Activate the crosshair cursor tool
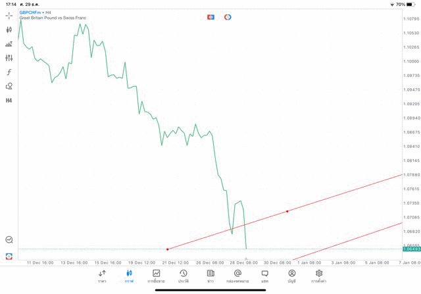The height and width of the screenshot is (294, 421). pyautogui.click(x=9, y=15)
